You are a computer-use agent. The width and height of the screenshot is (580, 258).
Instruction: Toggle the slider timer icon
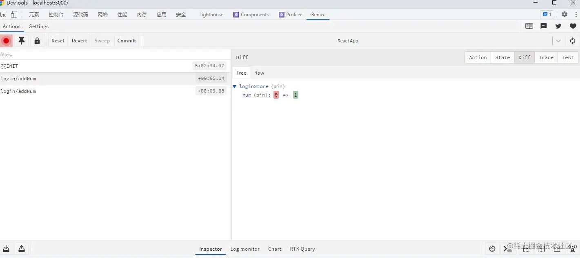point(492,249)
